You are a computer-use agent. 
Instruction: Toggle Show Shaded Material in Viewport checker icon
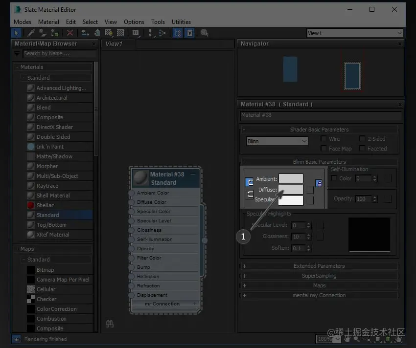(109, 33)
